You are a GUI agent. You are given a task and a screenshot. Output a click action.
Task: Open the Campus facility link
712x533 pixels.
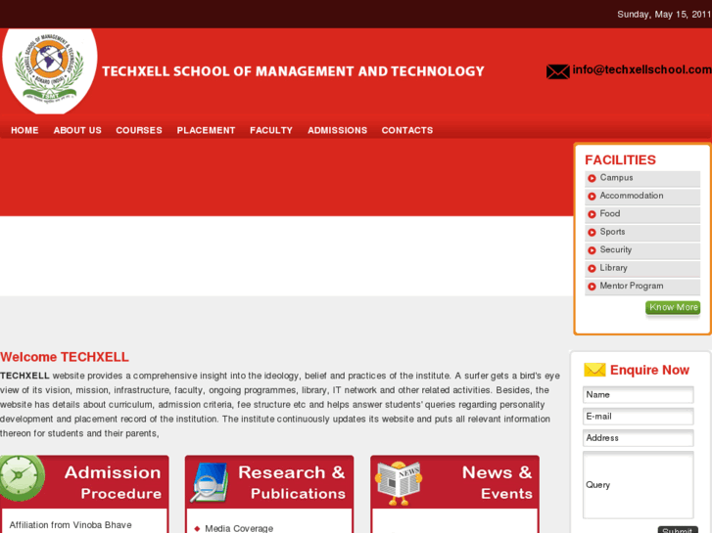616,178
